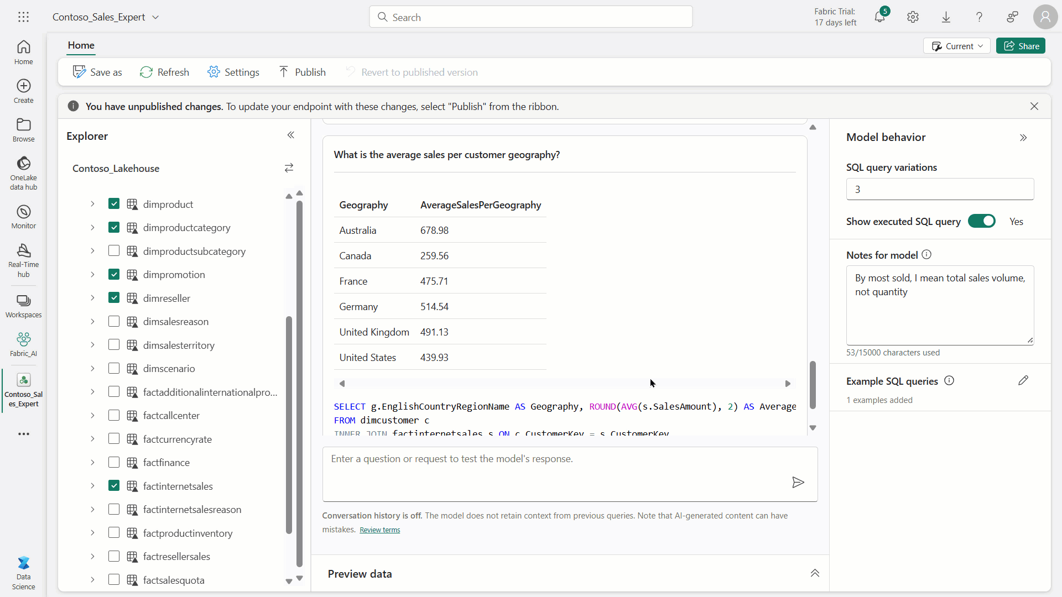Expand the dimscenario table node

pyautogui.click(x=92, y=368)
